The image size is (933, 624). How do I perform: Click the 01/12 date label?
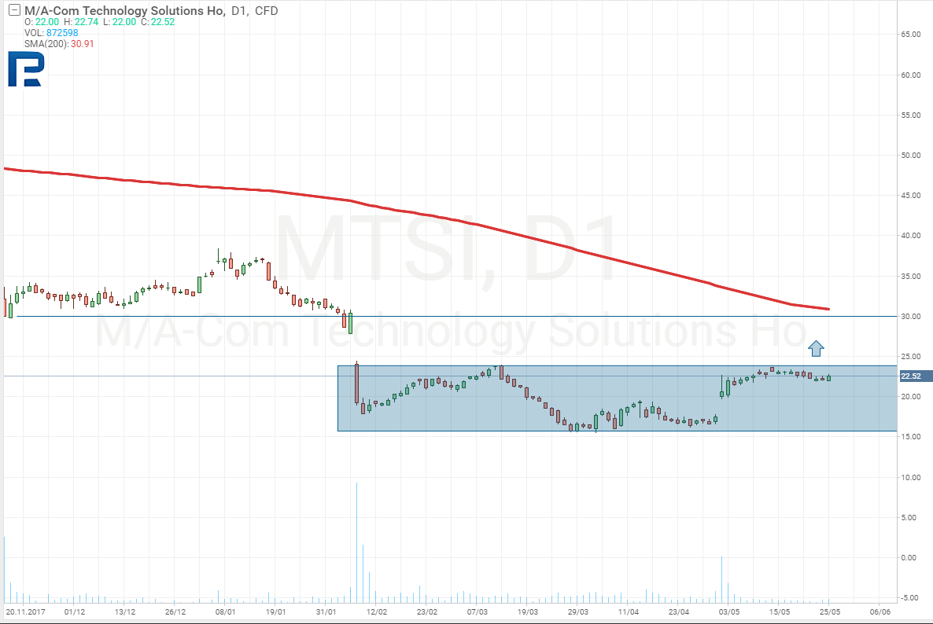[x=75, y=611]
